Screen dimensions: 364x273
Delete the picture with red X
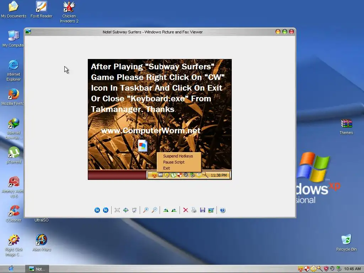[186, 210]
